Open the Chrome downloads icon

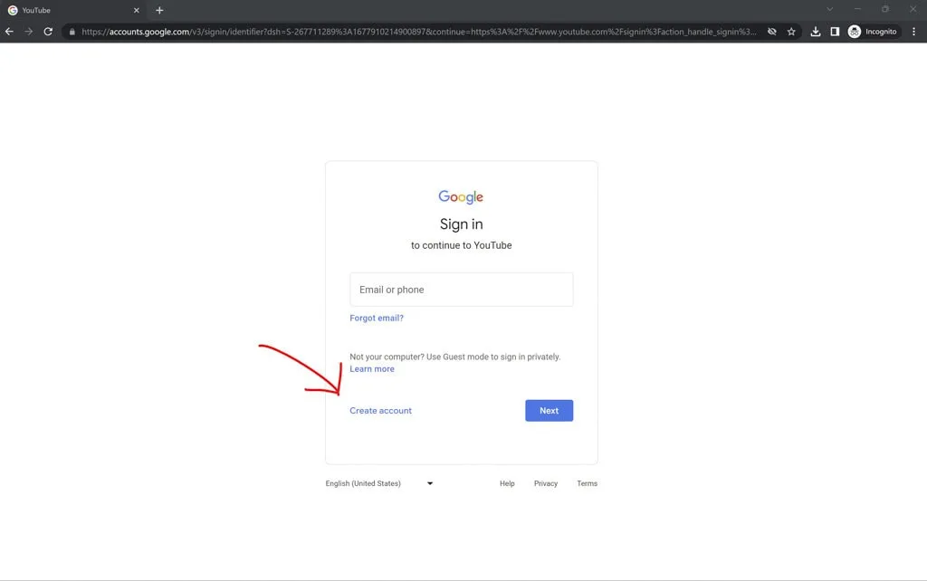coord(814,31)
